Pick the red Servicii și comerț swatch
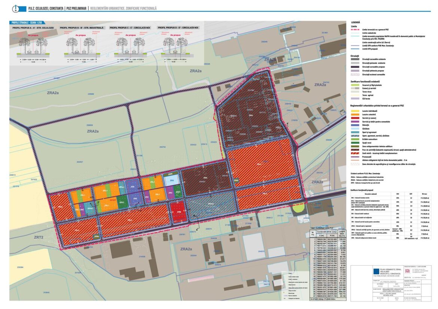This screenshot has height=309, width=438. pos(355,118)
